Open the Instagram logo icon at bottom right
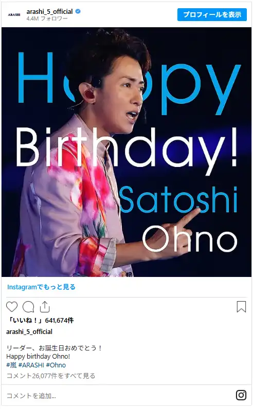The image size is (253, 409). tap(241, 395)
